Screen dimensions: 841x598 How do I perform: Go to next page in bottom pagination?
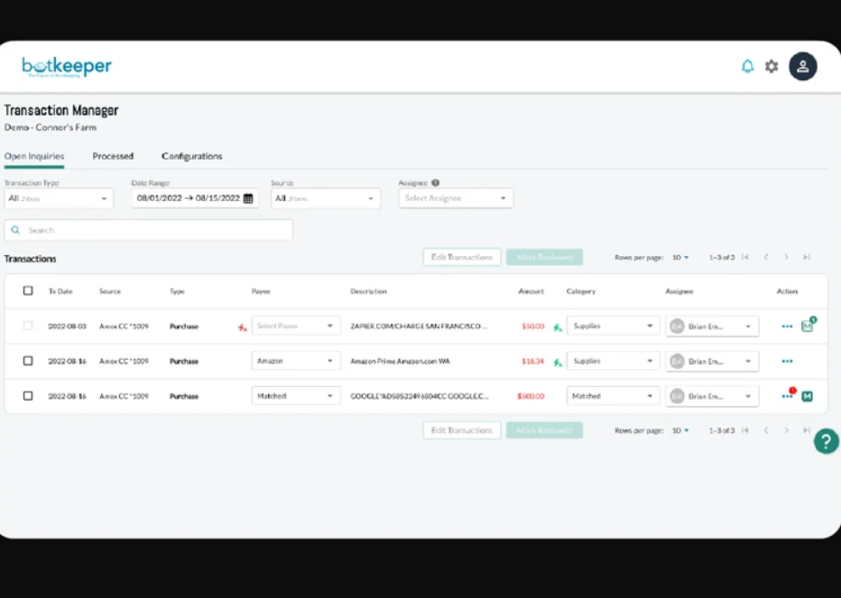tap(786, 430)
